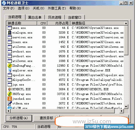Sort by CPU column header

point(42,23)
